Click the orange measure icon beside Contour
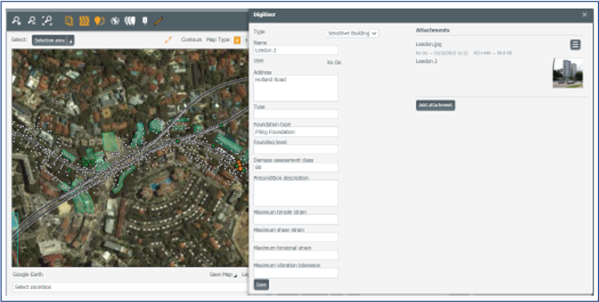Viewport: 599px width, 302px height. coord(168,39)
